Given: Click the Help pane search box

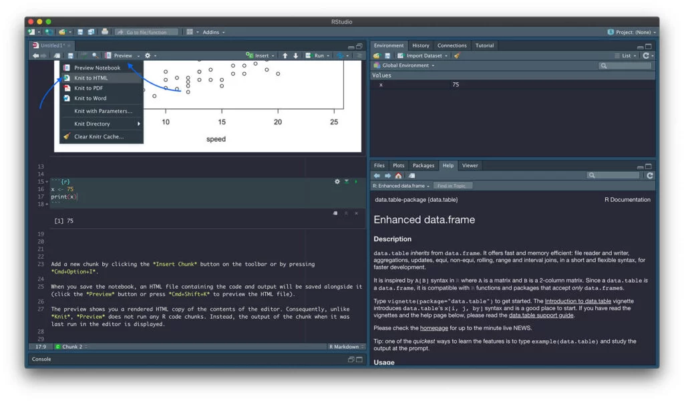Looking at the screenshot, I should pos(613,175).
